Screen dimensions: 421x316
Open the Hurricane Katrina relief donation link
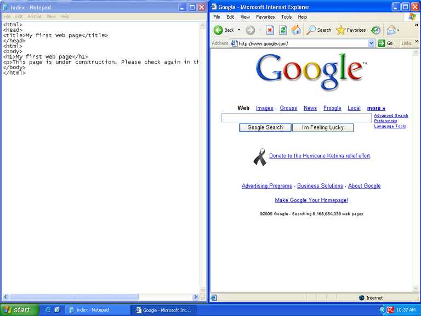pyautogui.click(x=320, y=156)
